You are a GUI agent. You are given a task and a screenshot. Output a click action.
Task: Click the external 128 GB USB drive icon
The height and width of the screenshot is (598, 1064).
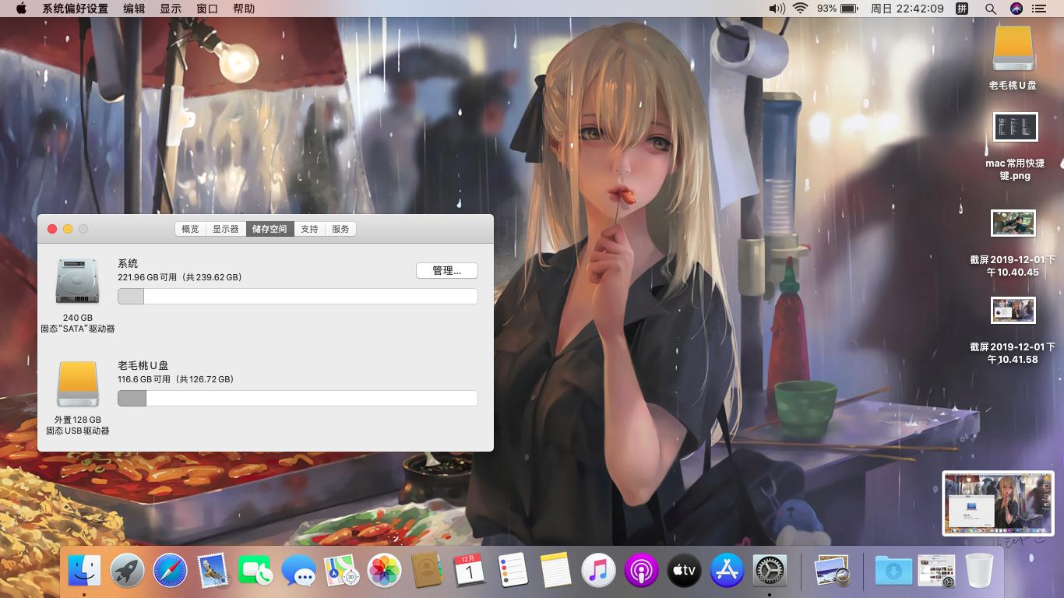pyautogui.click(x=78, y=383)
